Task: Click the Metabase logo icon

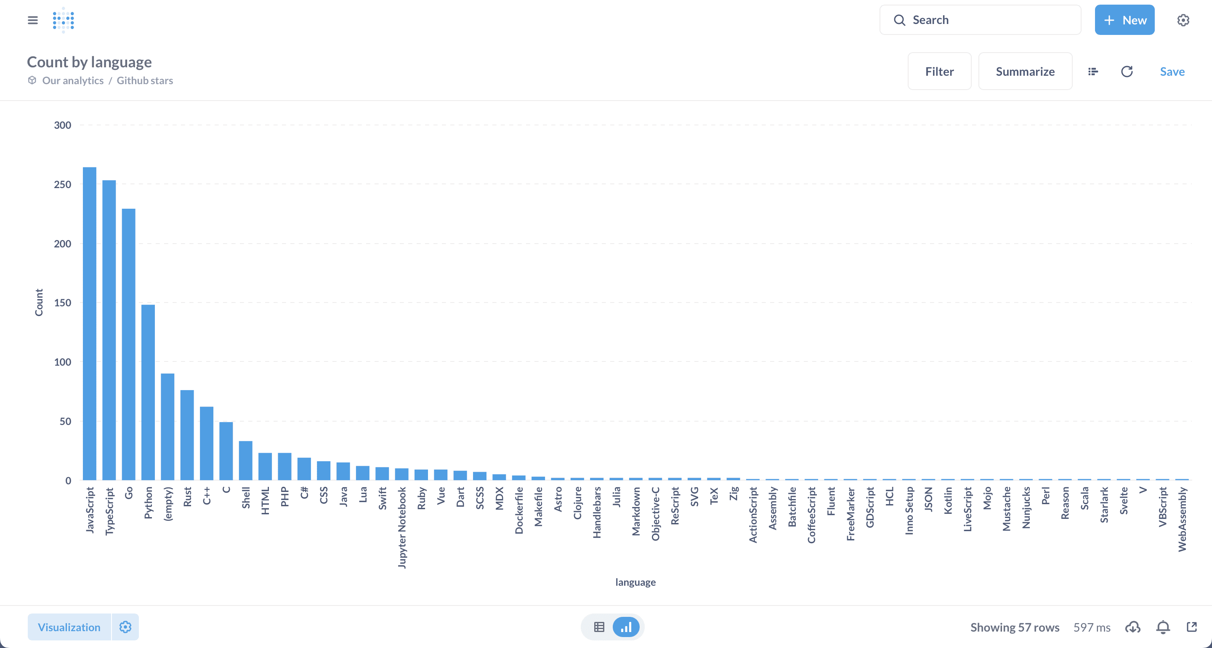Action: 63,21
